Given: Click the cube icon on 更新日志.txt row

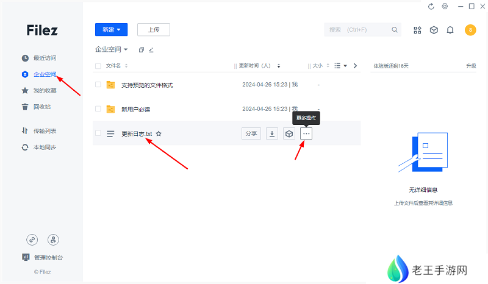Looking at the screenshot, I should tap(289, 133).
